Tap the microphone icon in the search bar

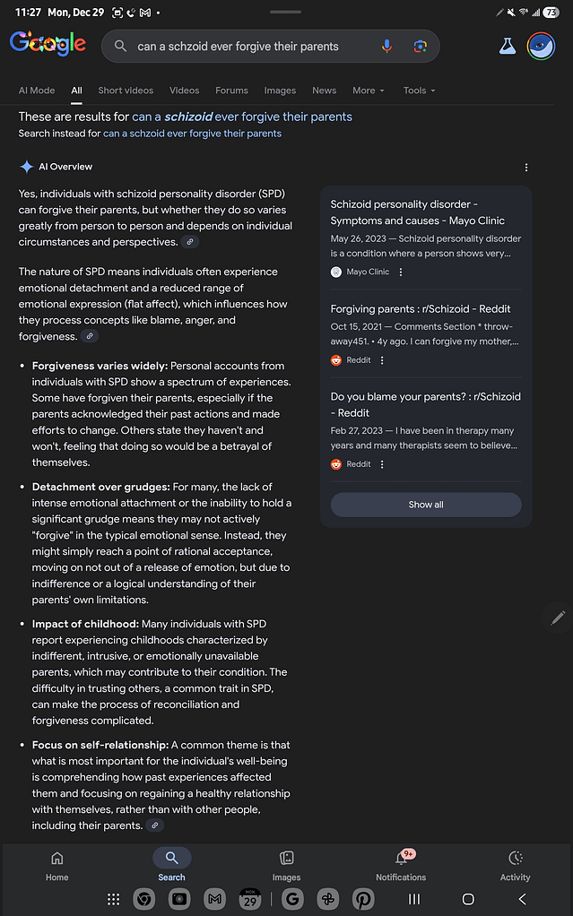(386, 46)
